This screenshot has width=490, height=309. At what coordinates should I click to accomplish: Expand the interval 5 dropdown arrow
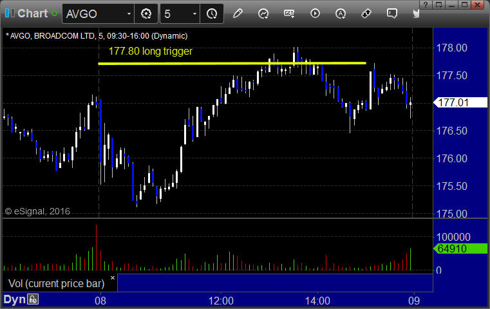click(194, 14)
